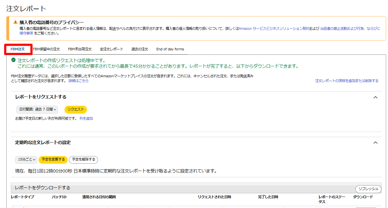Open the FBM未出荷注文 tab
The image size is (388, 208).
click(80, 49)
